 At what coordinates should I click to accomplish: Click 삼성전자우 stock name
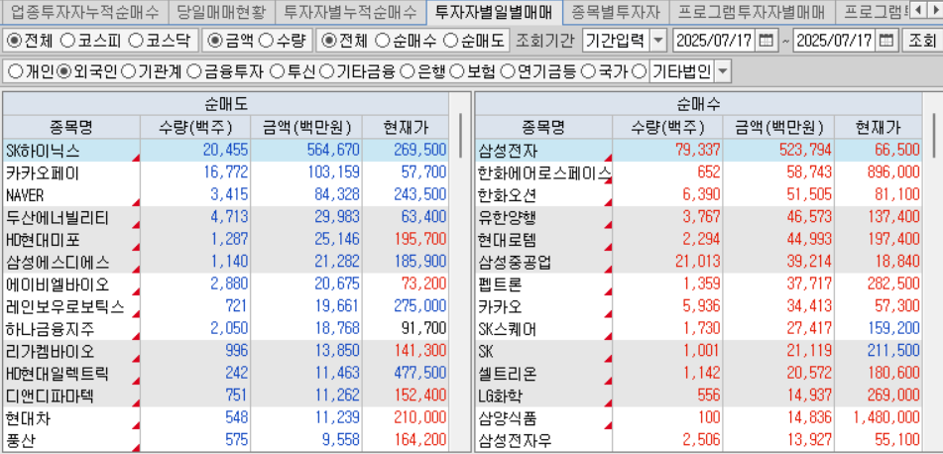(516, 441)
